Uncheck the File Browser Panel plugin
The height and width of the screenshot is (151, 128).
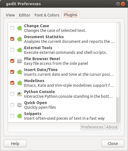click(x=12, y=61)
